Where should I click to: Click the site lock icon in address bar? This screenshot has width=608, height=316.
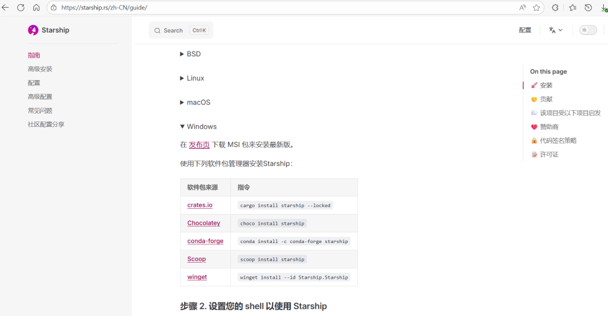pyautogui.click(x=54, y=7)
